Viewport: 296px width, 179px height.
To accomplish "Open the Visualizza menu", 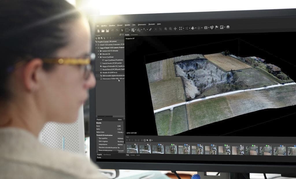I will tap(112, 26).
